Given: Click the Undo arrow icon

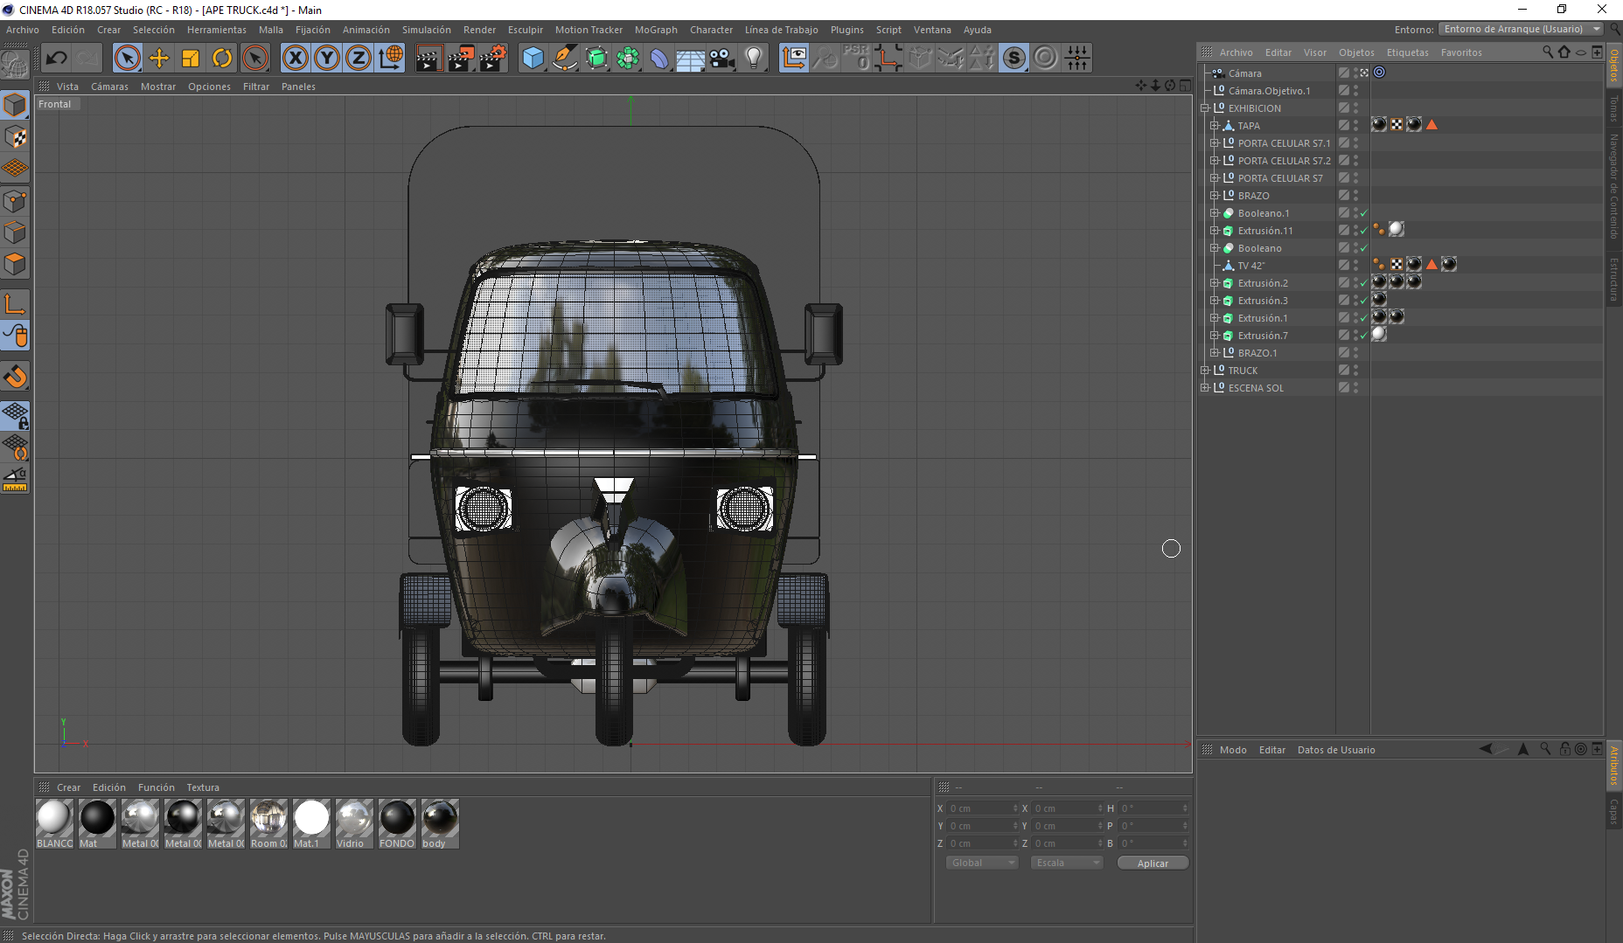Looking at the screenshot, I should tap(57, 59).
